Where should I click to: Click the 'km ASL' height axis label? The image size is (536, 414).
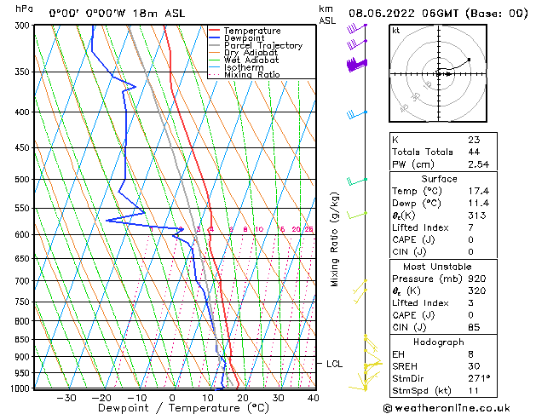pos(327,14)
